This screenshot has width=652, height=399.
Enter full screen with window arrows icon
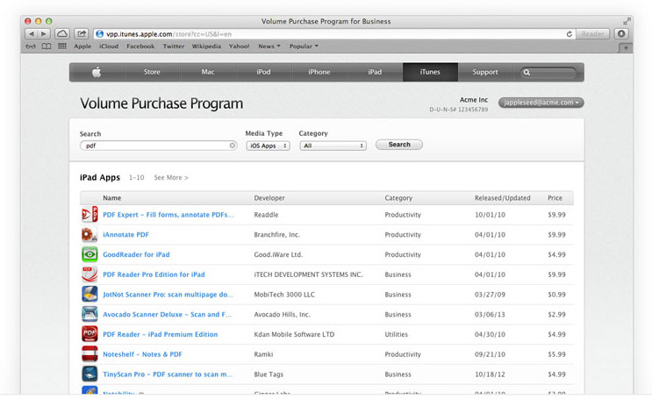pos(627,21)
